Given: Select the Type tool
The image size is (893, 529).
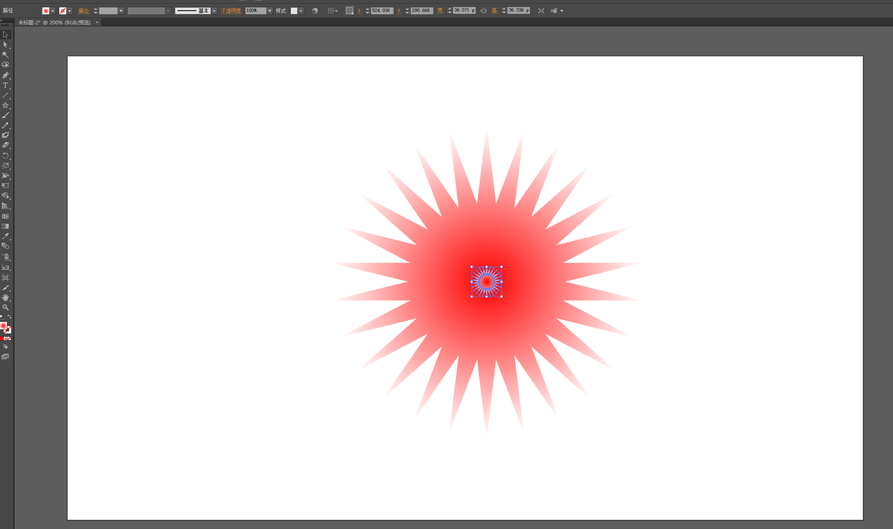Looking at the screenshot, I should tap(5, 85).
